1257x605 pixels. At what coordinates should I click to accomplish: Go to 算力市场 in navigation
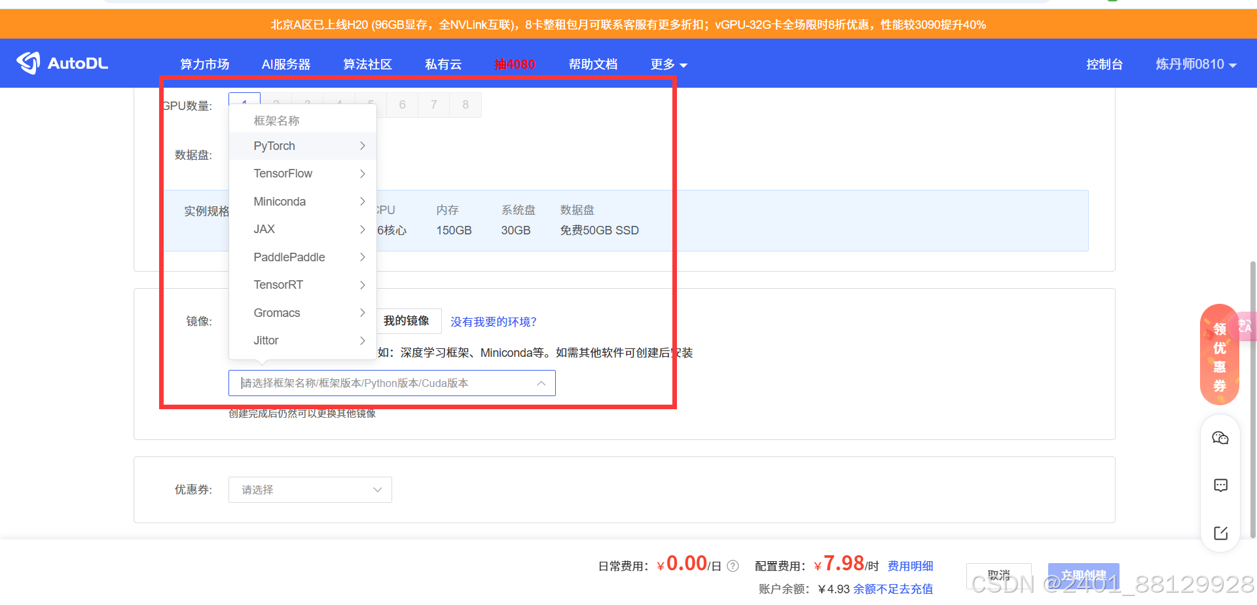click(204, 64)
